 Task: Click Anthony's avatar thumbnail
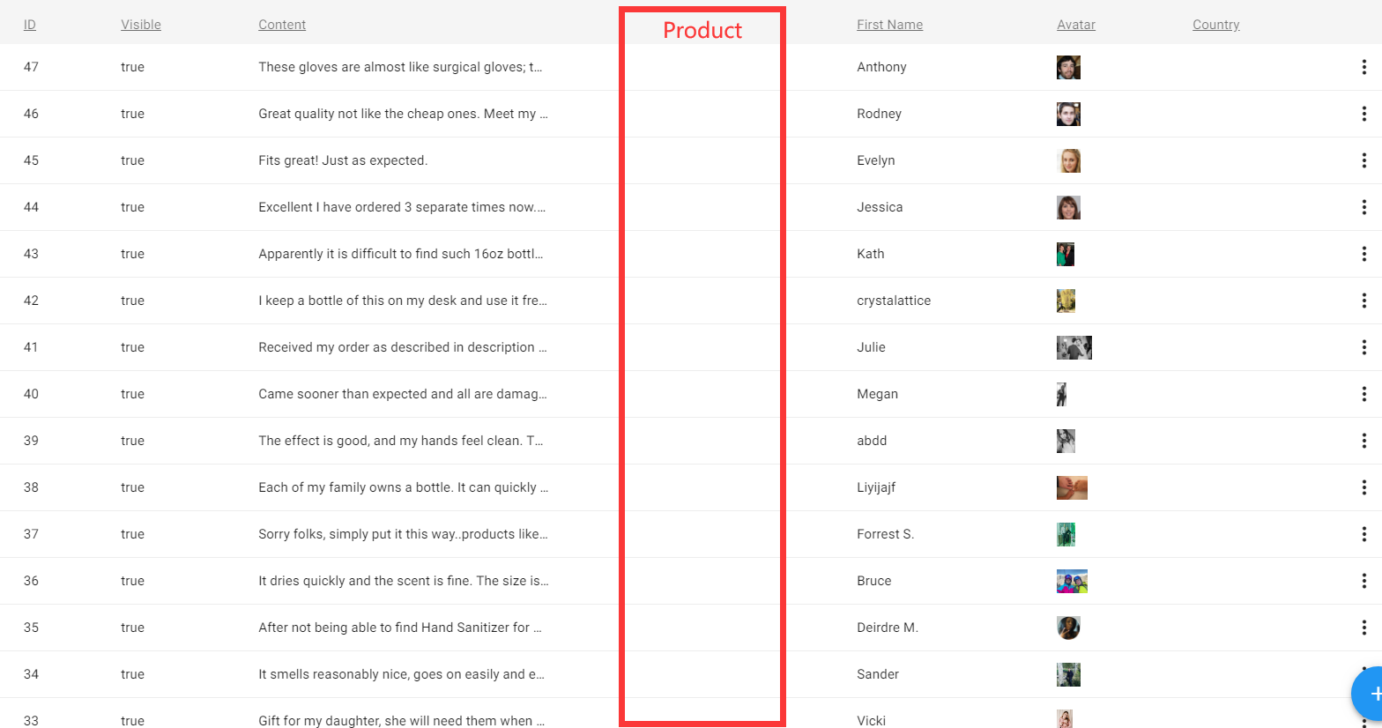(1068, 67)
